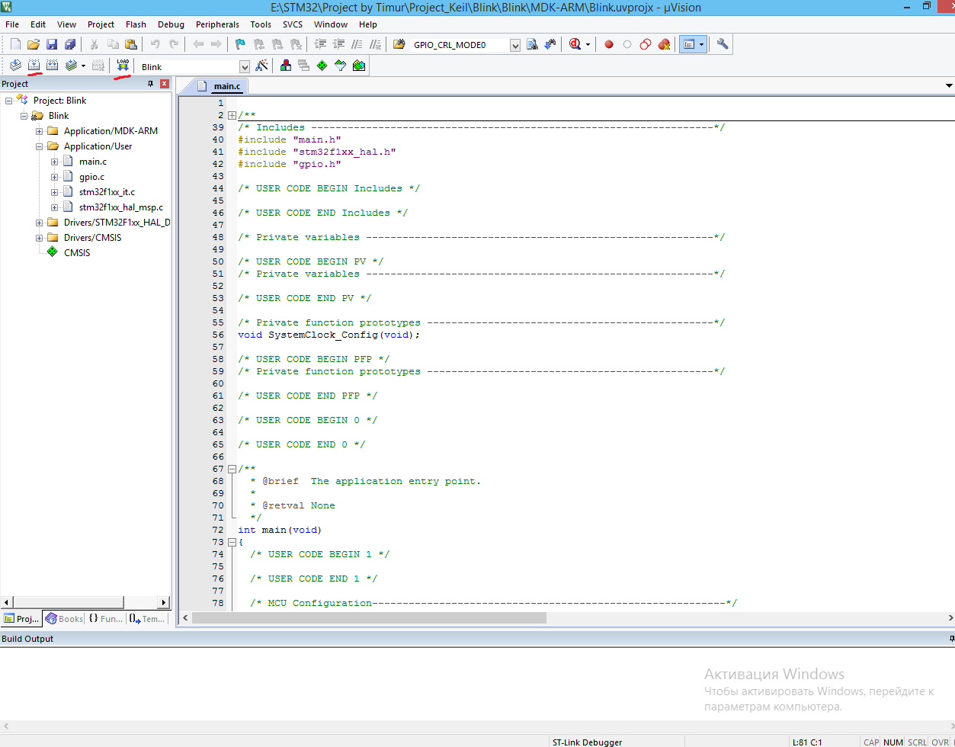Click the Insert/Remove Bookmark flag icon
This screenshot has width=955, height=747.
(240, 44)
